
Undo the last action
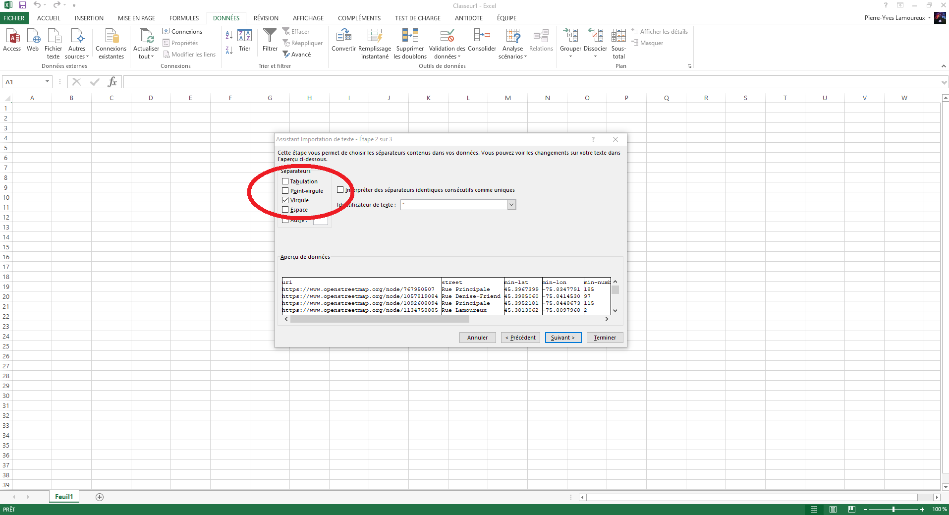(x=37, y=5)
